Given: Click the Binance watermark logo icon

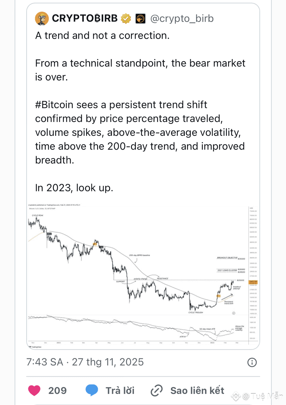Looking at the screenshot, I should (x=236, y=396).
